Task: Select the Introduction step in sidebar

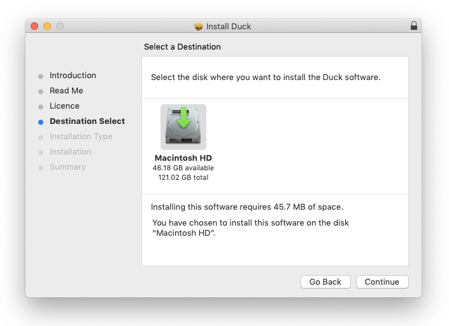Action: click(73, 76)
